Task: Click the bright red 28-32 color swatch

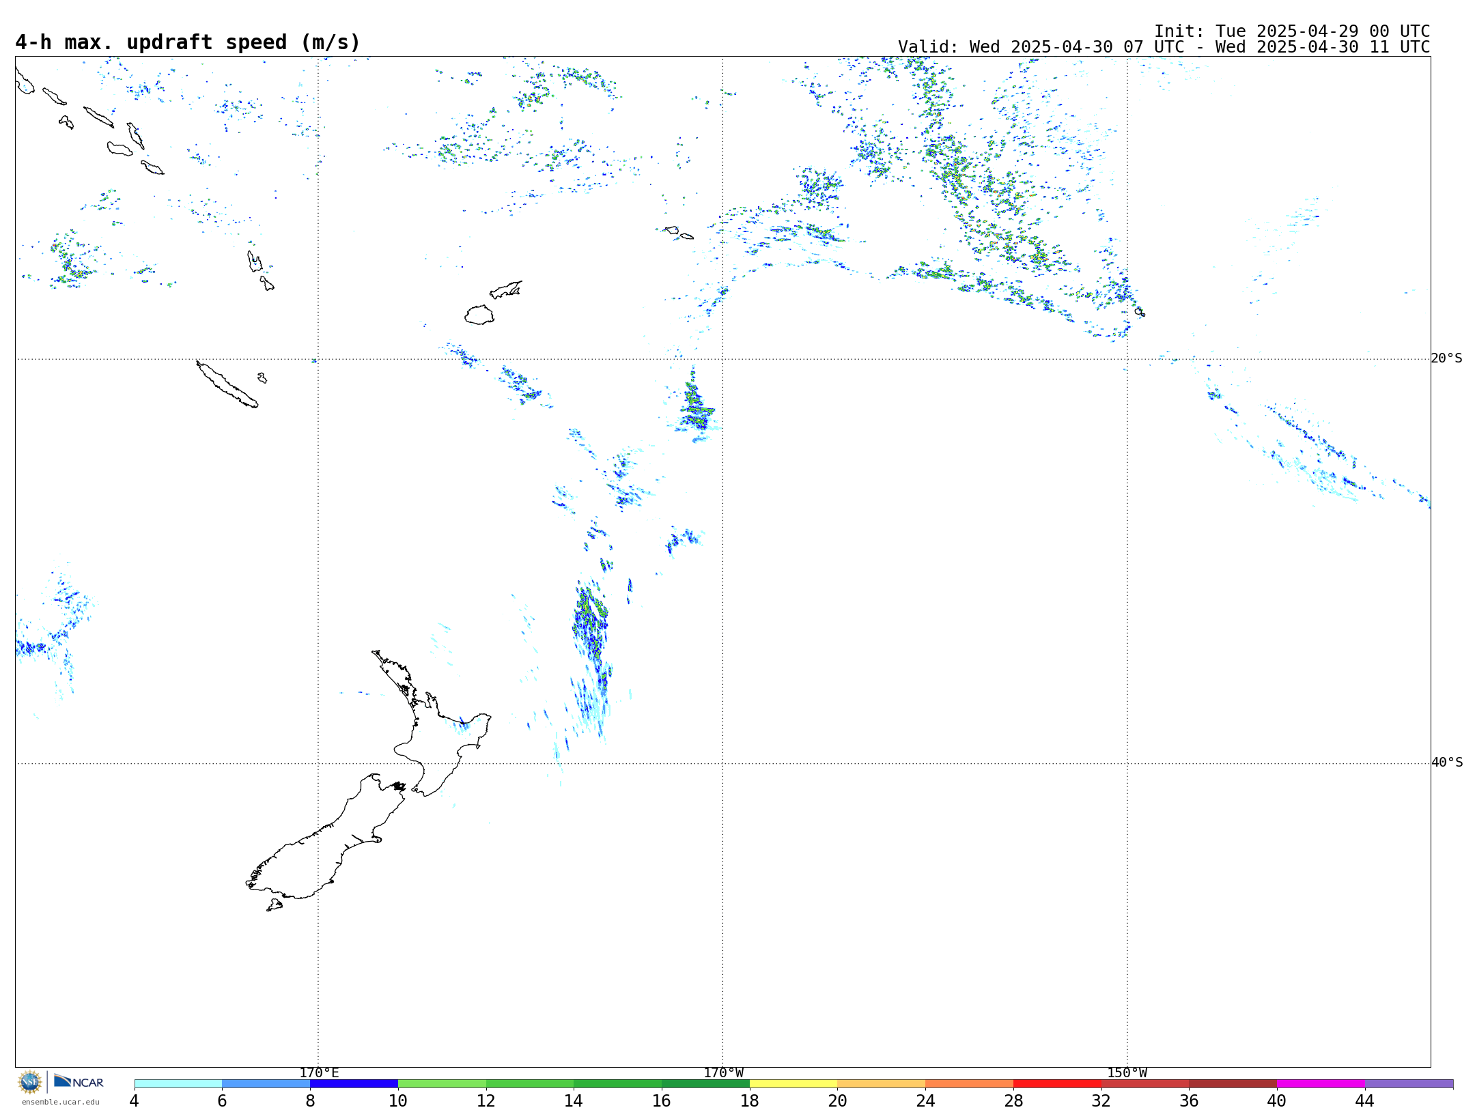Action: click(1057, 1084)
